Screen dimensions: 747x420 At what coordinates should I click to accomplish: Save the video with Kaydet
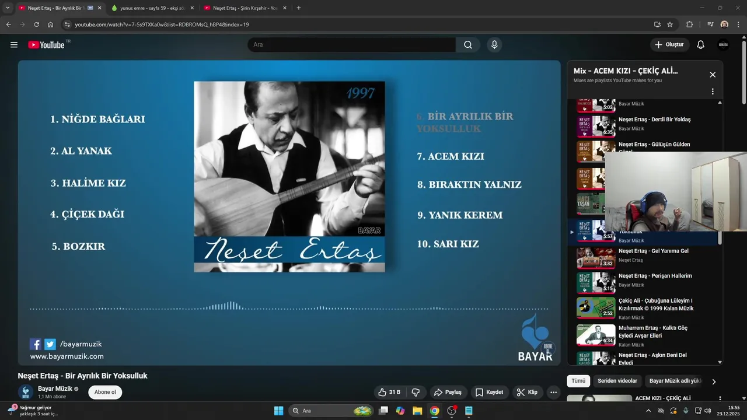pos(489,392)
